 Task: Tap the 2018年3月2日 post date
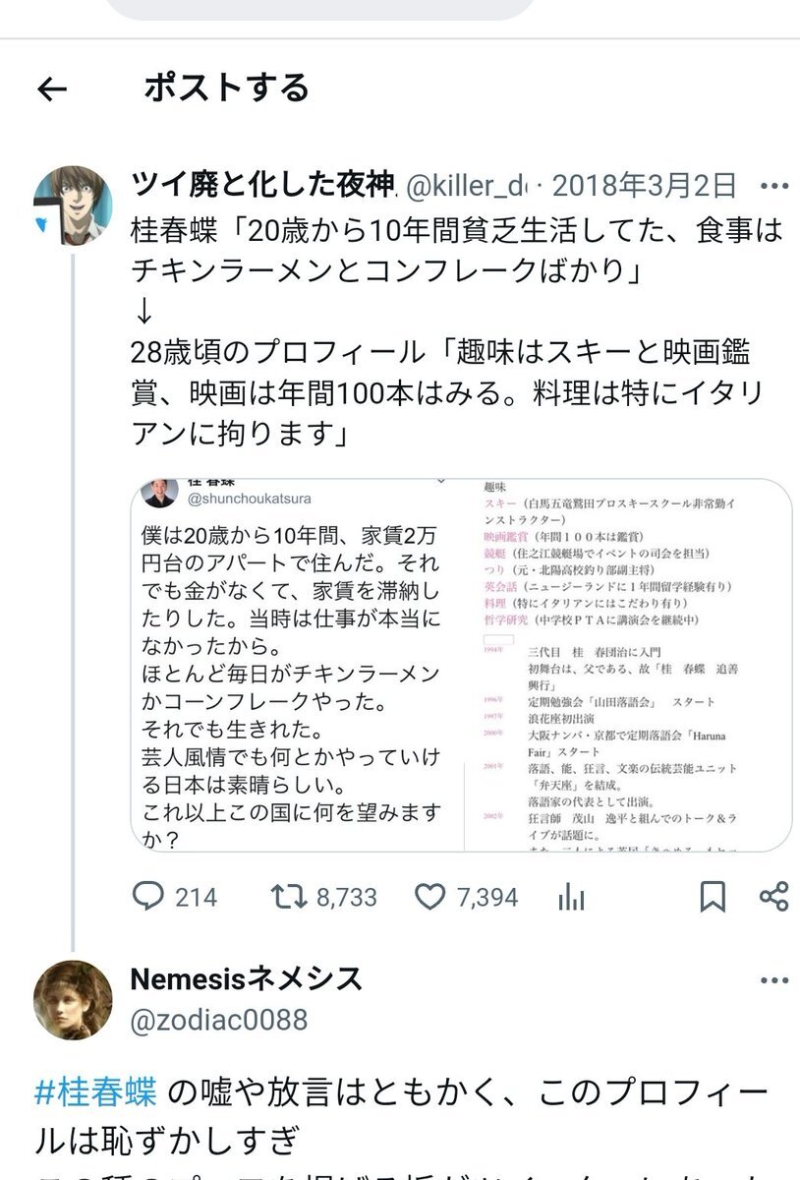(x=644, y=185)
